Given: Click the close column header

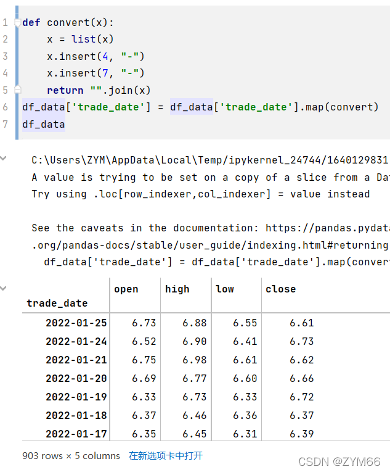Looking at the screenshot, I should coord(280,289).
